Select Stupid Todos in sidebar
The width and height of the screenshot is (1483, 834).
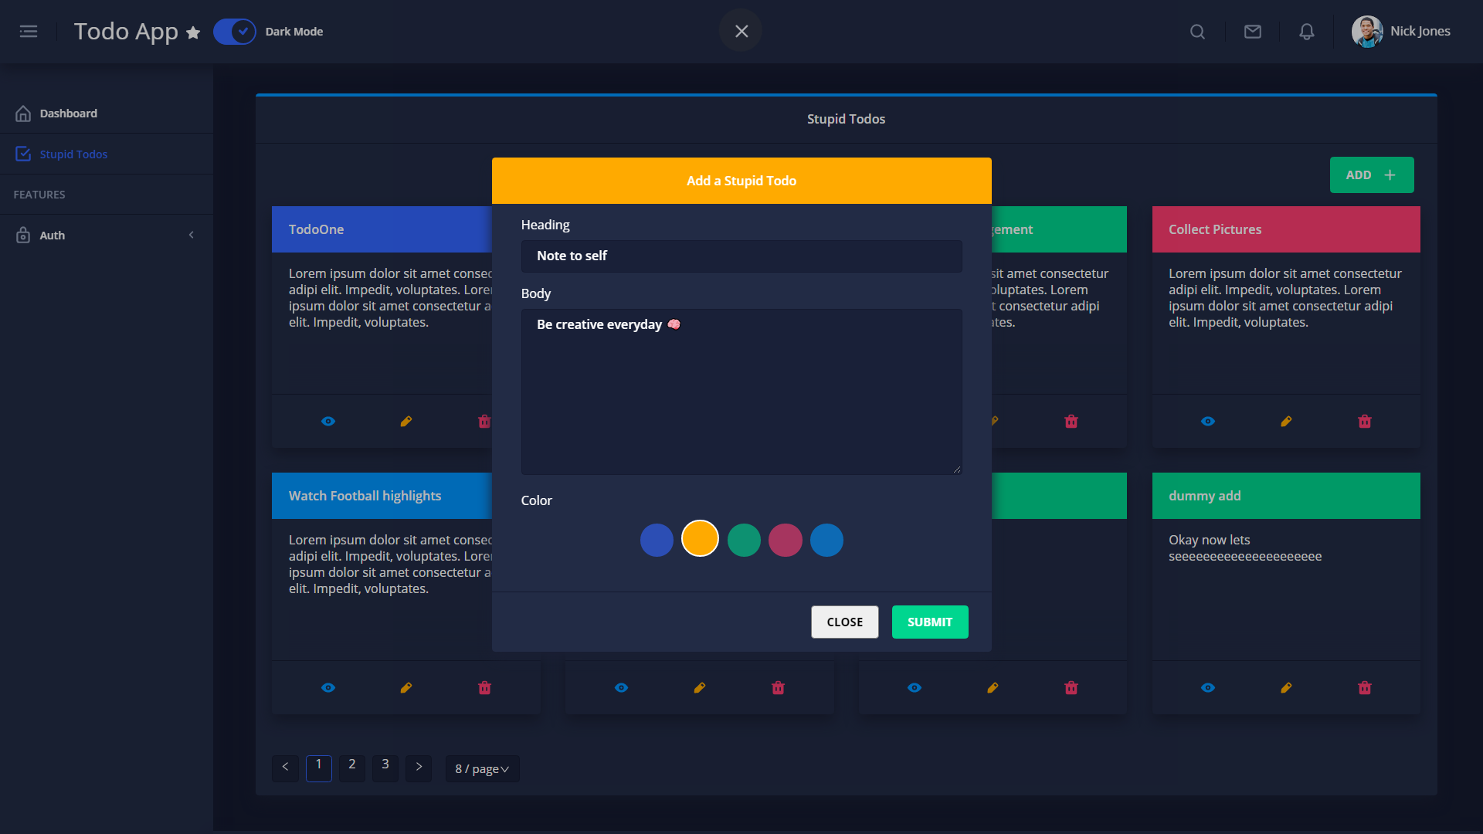(107, 154)
